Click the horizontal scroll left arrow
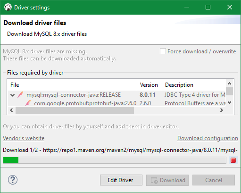 11,110
